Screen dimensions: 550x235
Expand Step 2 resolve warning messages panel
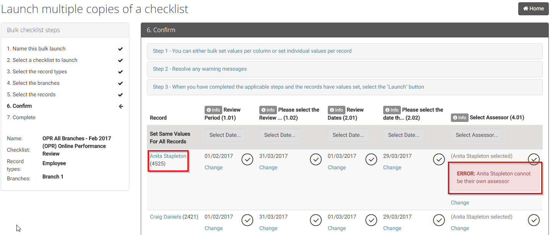(x=345, y=69)
